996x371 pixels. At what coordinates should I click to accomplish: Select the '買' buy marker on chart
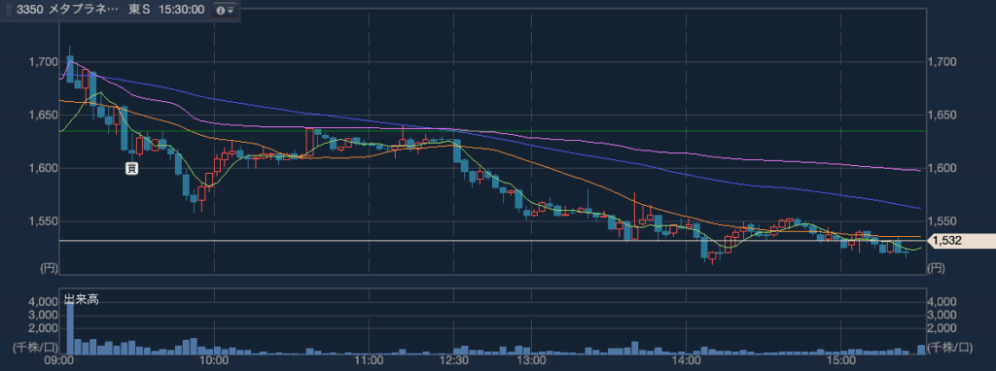[131, 168]
